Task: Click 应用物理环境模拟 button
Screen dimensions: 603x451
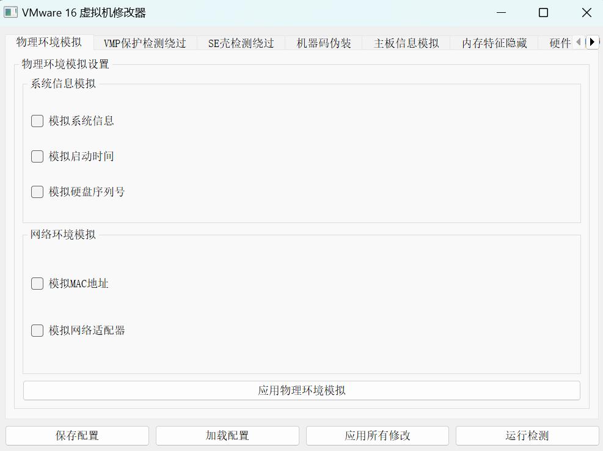Action: (x=302, y=391)
